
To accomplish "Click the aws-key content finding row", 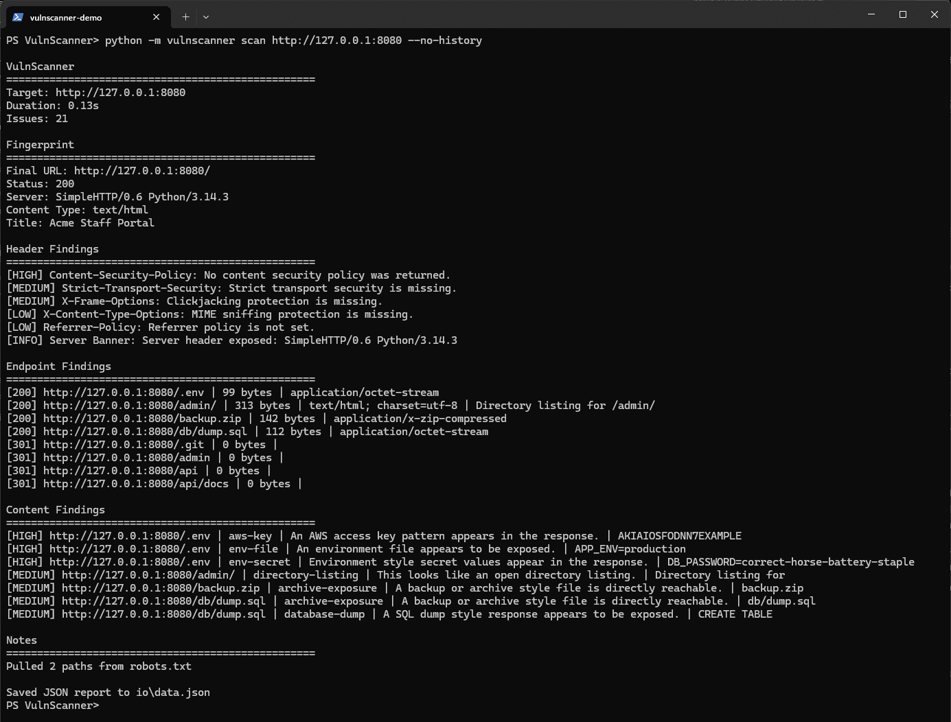I will 374,536.
